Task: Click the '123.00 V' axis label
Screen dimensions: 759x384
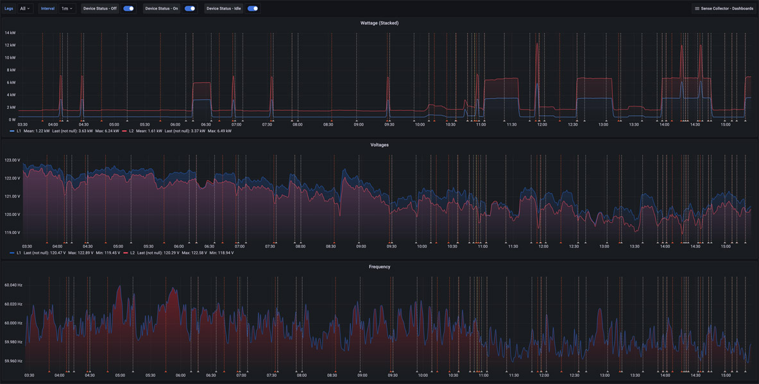Action: (12, 160)
